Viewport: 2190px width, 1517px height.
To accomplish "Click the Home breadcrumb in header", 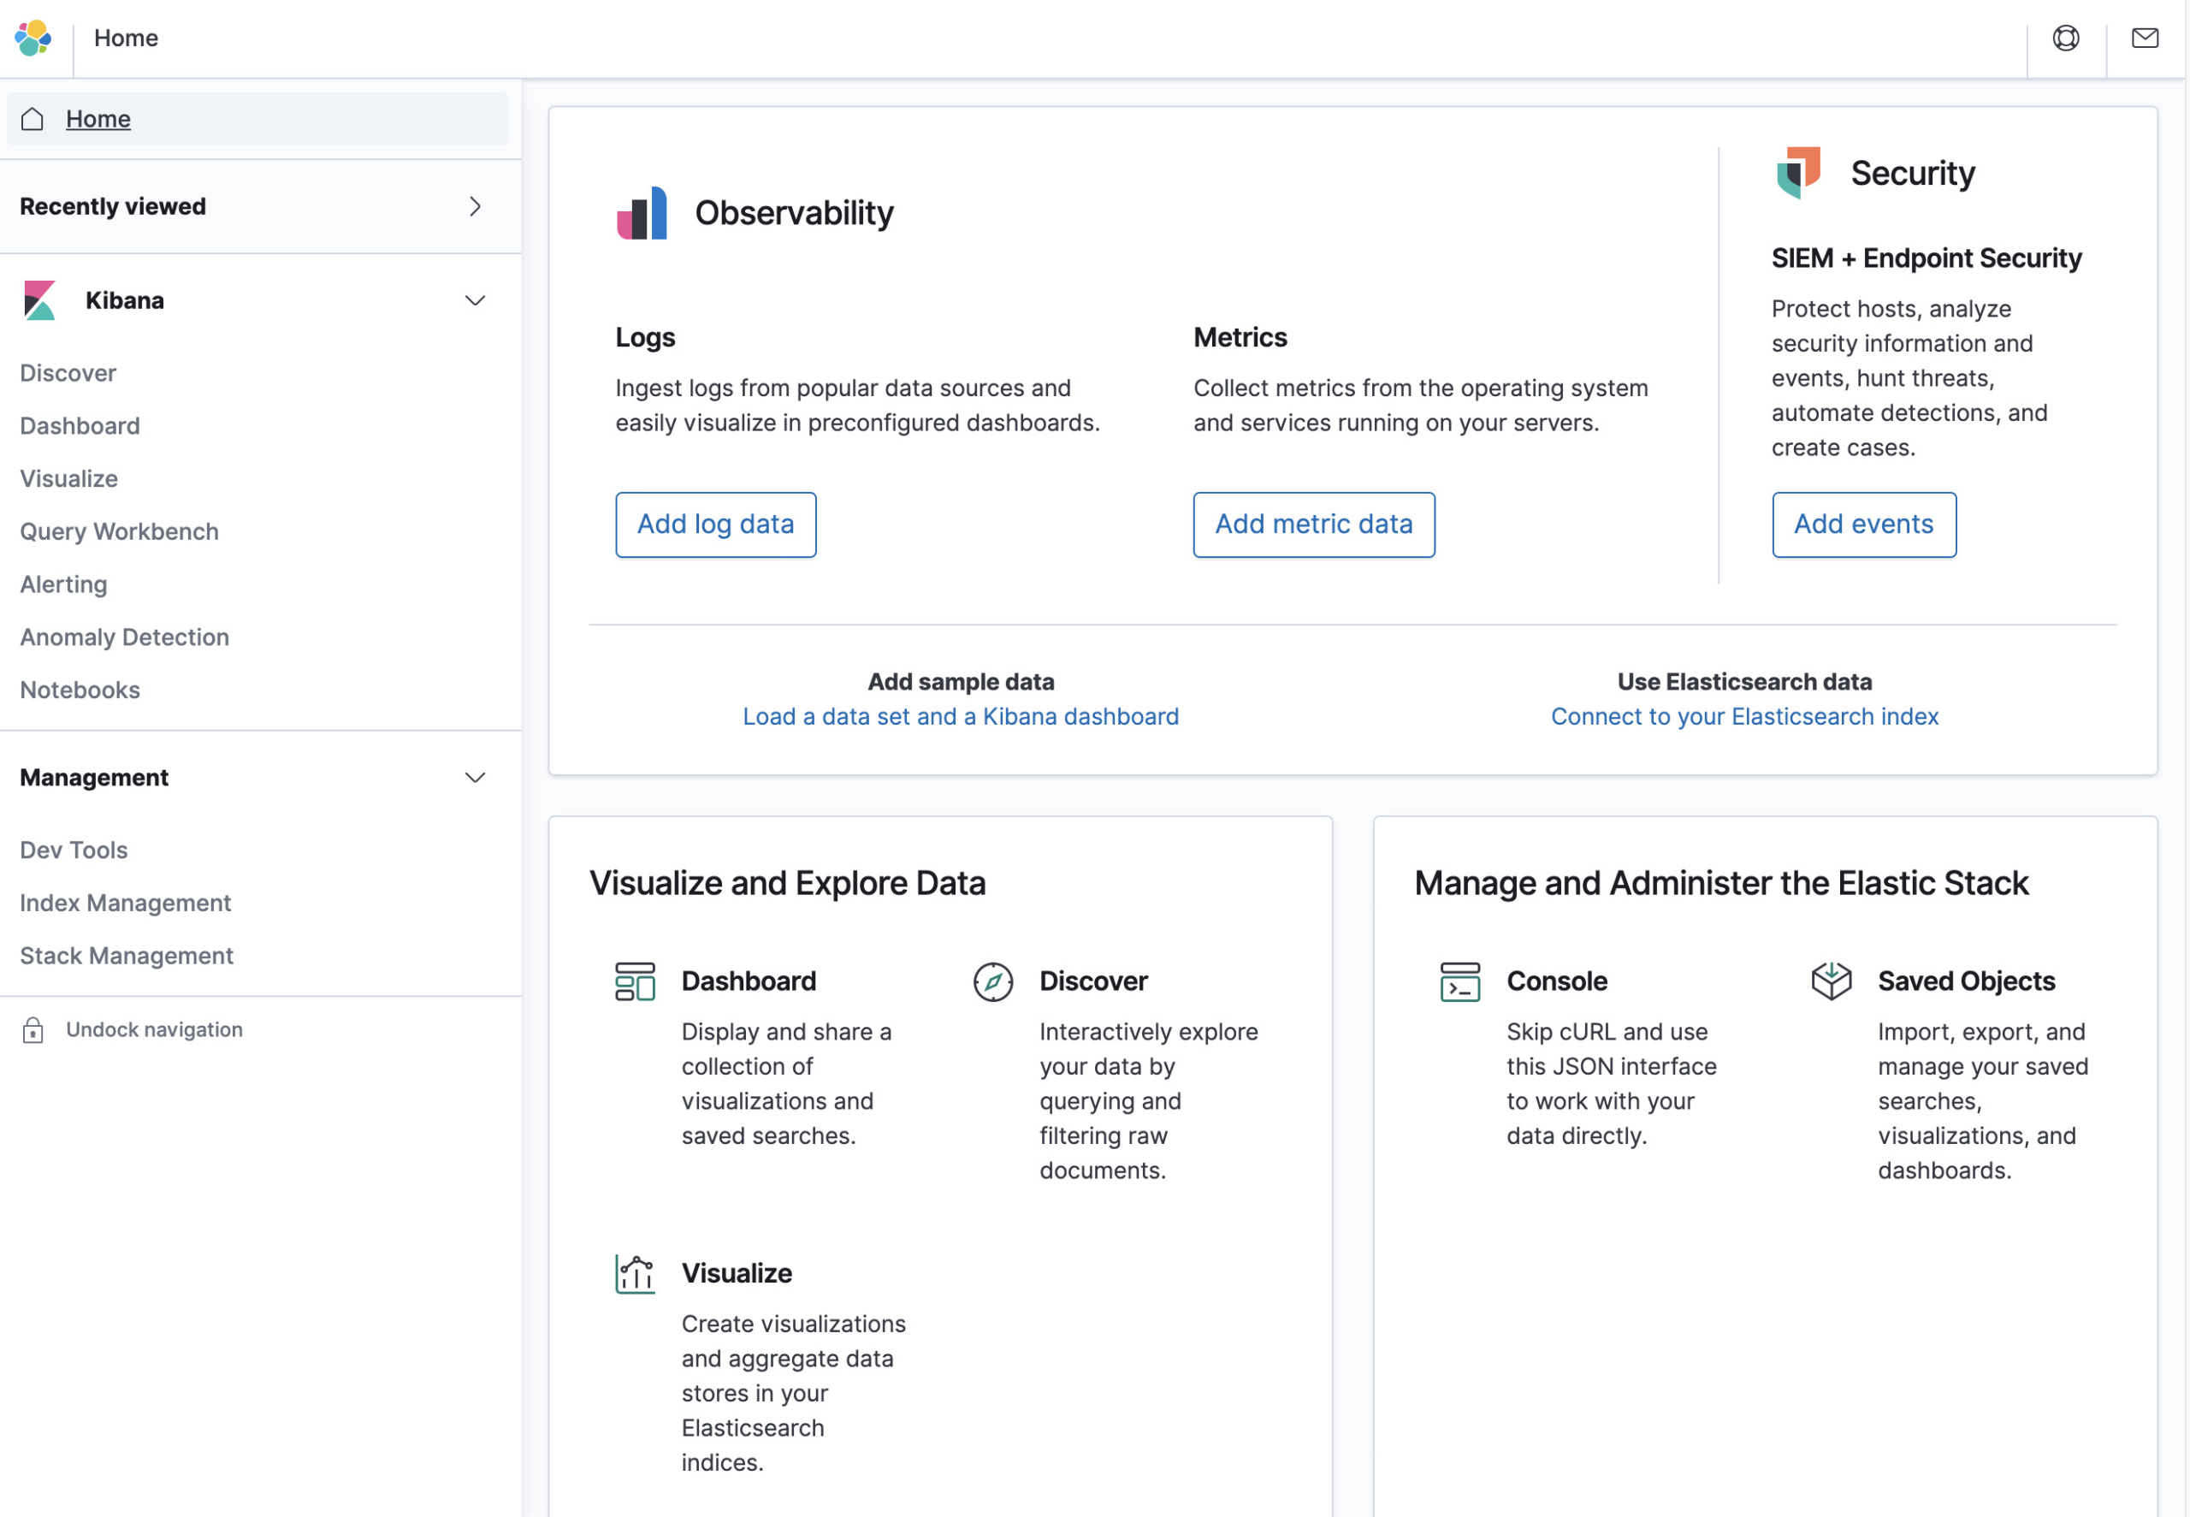I will pyautogui.click(x=127, y=38).
